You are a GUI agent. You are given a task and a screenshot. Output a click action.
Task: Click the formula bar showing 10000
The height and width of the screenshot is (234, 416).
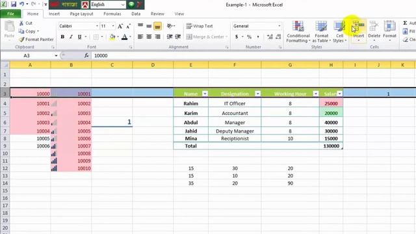point(253,55)
